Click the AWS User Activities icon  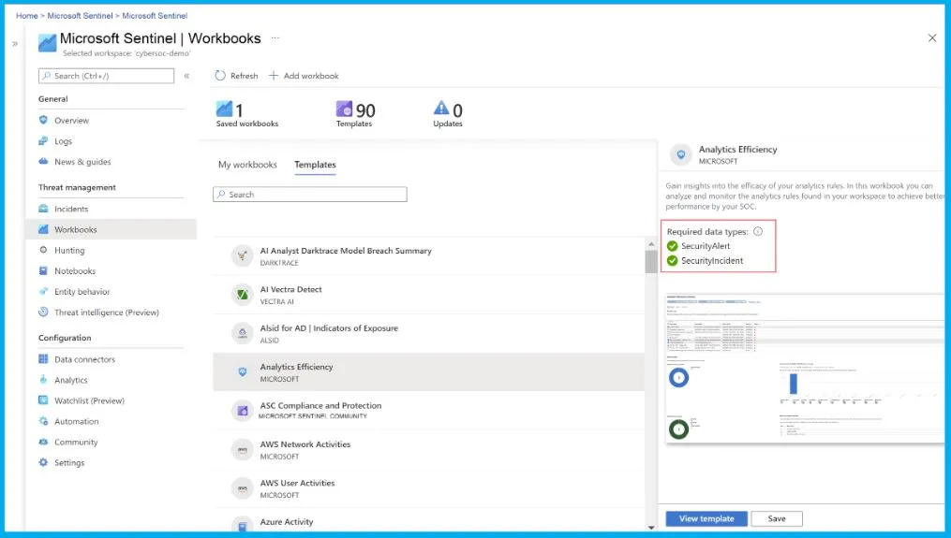[x=242, y=487]
